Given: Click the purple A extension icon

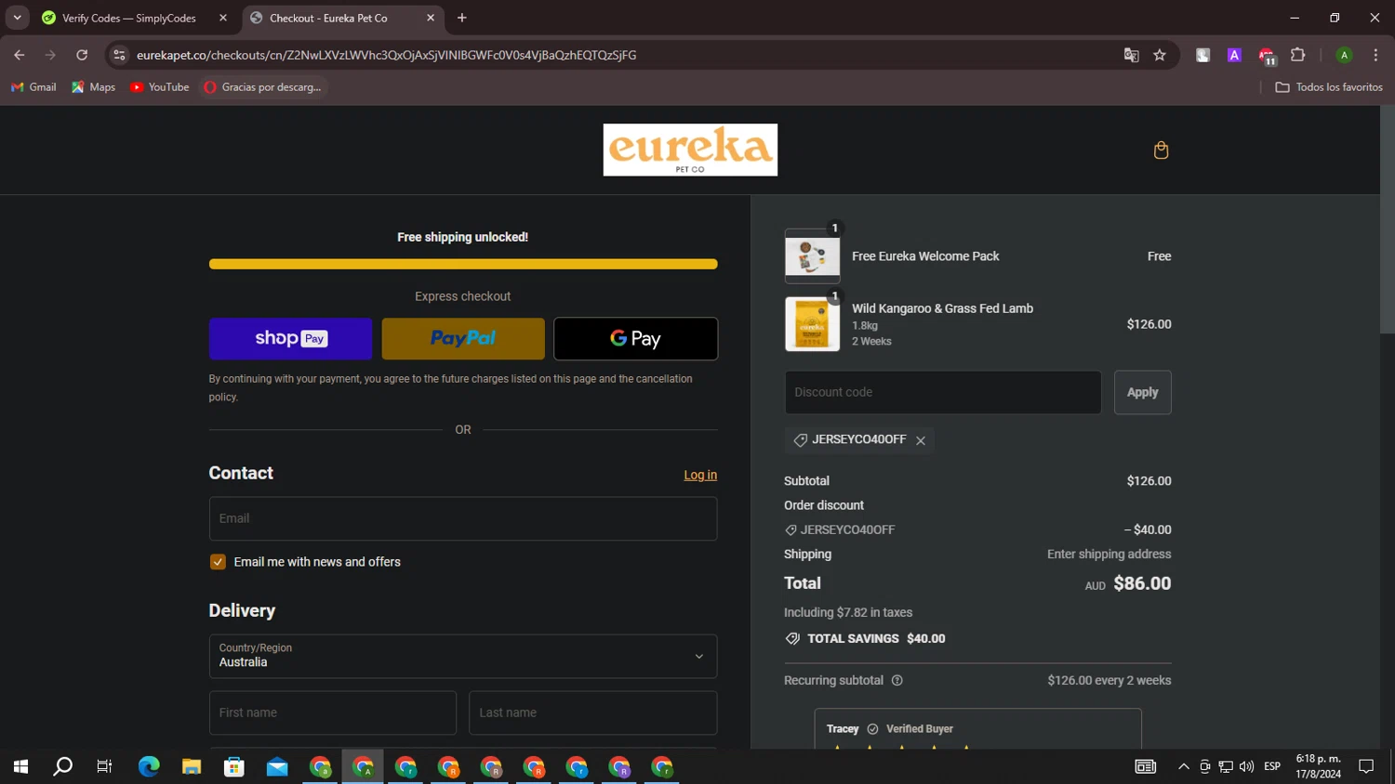Looking at the screenshot, I should pos(1234,55).
